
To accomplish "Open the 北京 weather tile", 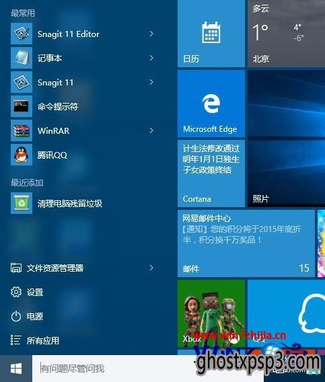I will click(x=286, y=34).
